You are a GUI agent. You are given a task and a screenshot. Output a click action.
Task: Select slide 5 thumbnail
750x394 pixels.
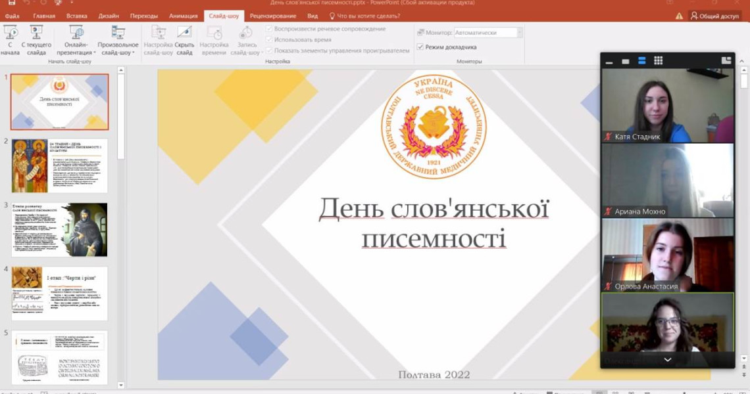[60, 357]
